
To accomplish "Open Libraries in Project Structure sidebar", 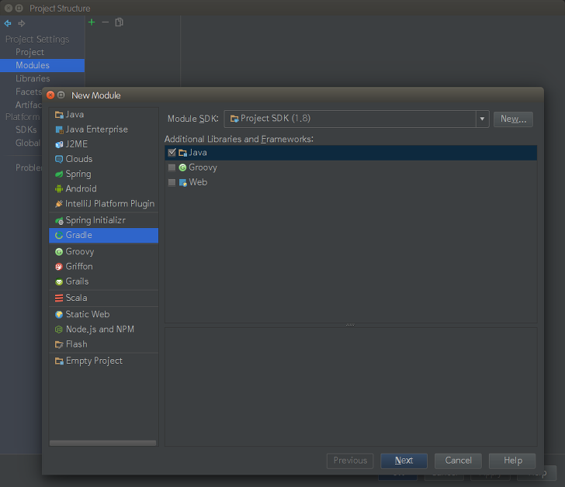I will click(33, 78).
